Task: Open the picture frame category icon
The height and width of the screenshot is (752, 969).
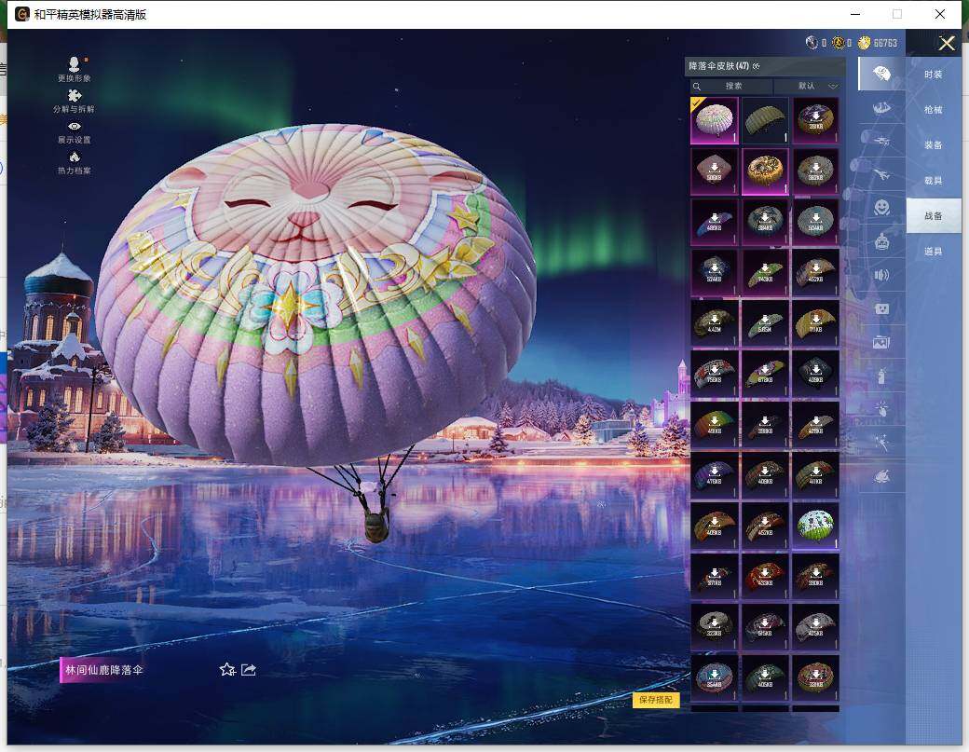Action: click(x=881, y=342)
